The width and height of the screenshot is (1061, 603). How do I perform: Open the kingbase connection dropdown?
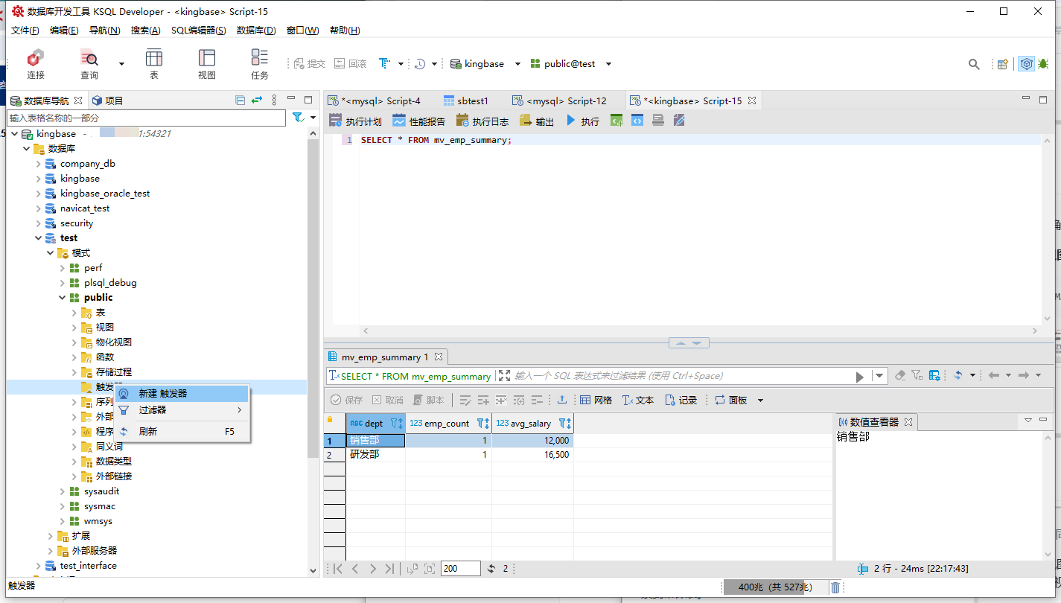pos(517,64)
